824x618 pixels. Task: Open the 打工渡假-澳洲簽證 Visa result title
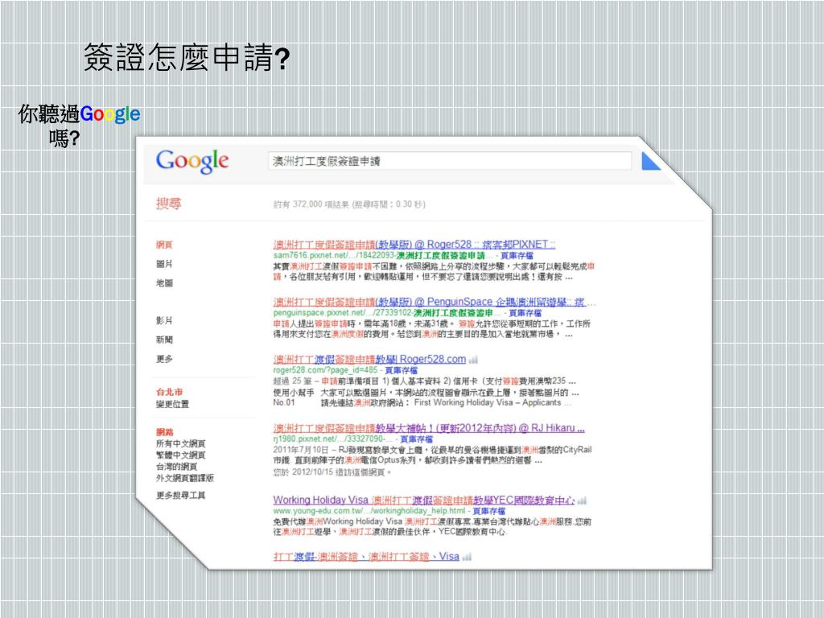point(366,557)
